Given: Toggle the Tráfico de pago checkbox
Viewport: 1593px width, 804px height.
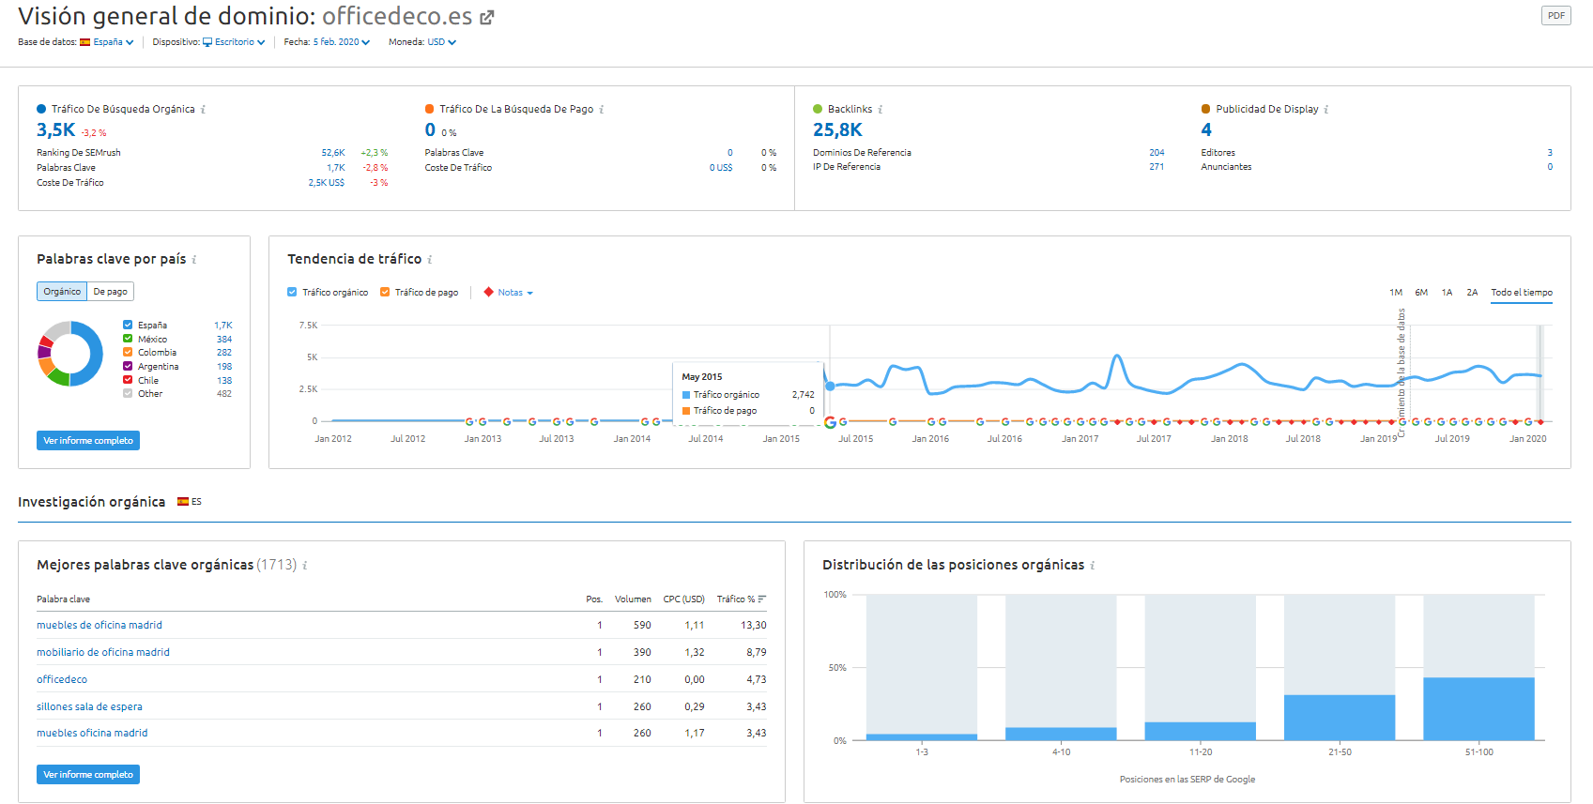Looking at the screenshot, I should (x=385, y=293).
